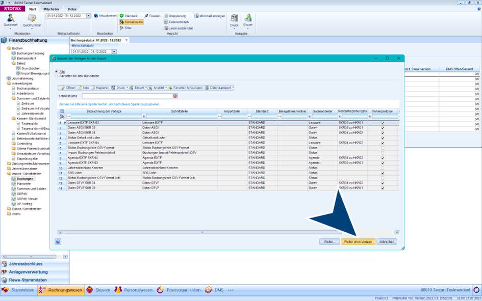Viewport: 482px width, 301px height.
Task: Open the Steuern bottom tab
Action: point(98,290)
